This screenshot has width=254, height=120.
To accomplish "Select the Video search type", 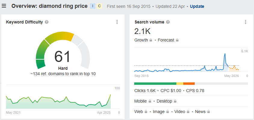I will point(180,112).
